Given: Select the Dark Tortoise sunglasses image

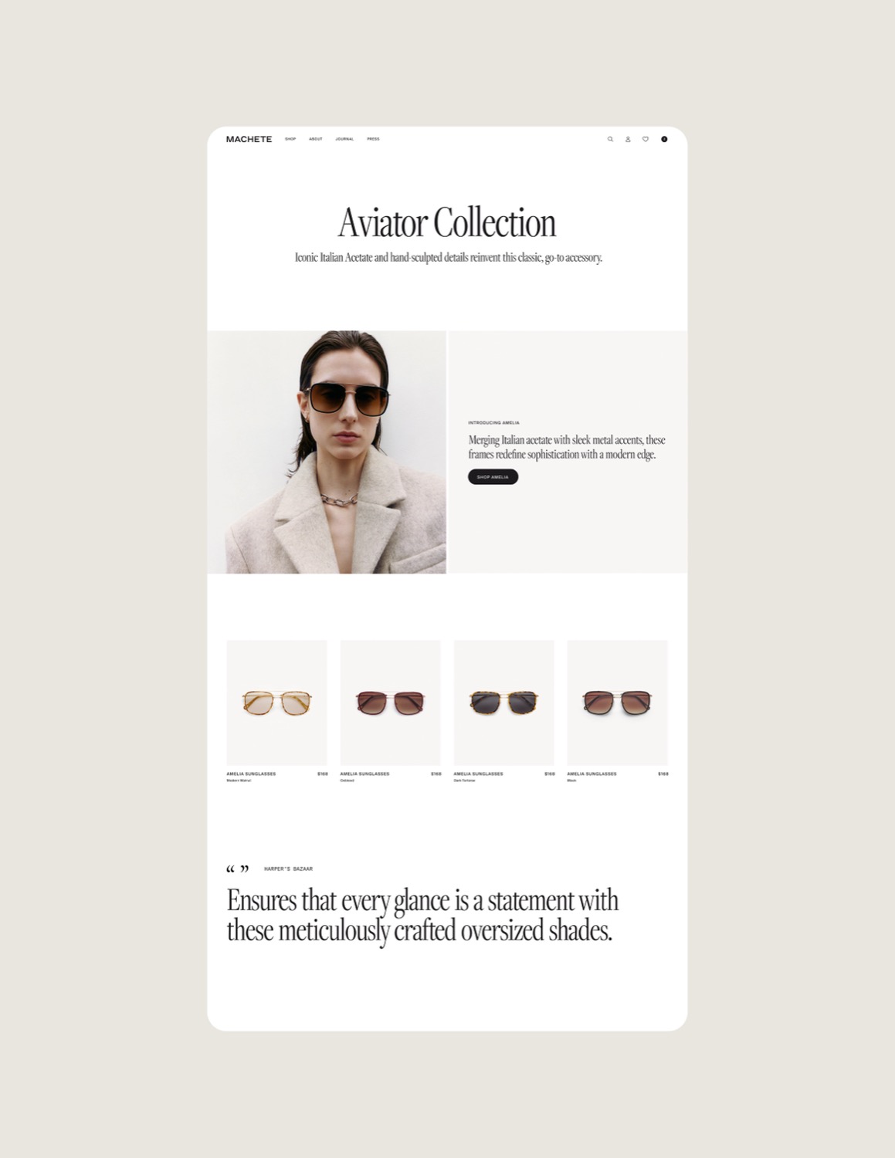Looking at the screenshot, I should coord(503,703).
